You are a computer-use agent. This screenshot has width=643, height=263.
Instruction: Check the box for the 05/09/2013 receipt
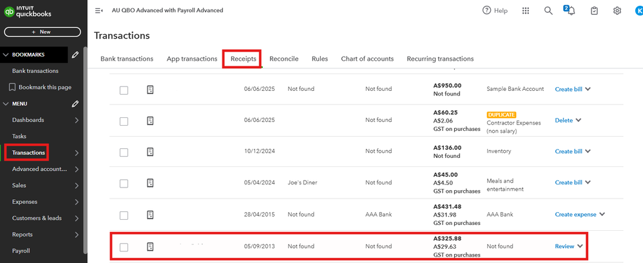[124, 247]
